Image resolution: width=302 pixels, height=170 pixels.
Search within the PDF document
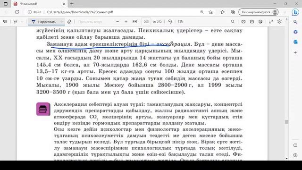pos(233,22)
